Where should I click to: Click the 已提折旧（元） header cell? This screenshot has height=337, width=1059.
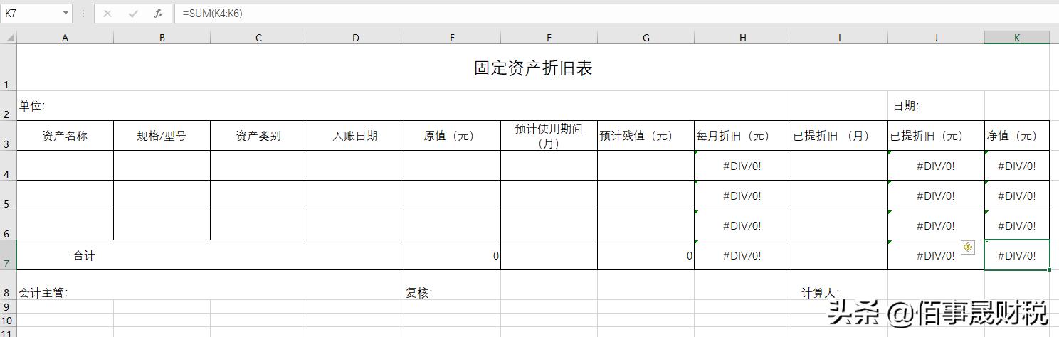click(936, 136)
